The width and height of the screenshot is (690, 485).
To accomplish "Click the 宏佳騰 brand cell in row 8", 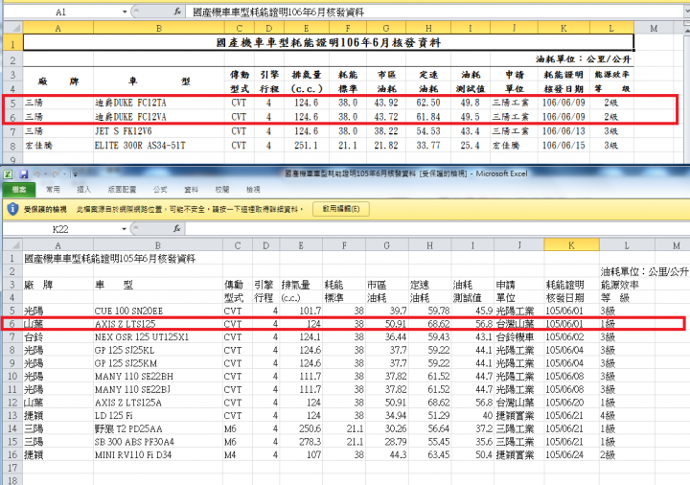I will coord(58,146).
